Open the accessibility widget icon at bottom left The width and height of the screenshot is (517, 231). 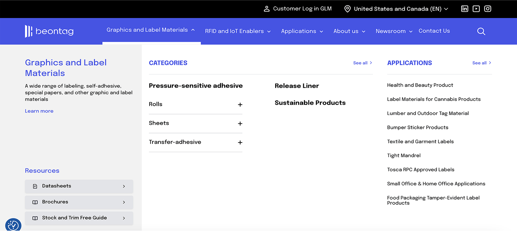[x=13, y=225]
